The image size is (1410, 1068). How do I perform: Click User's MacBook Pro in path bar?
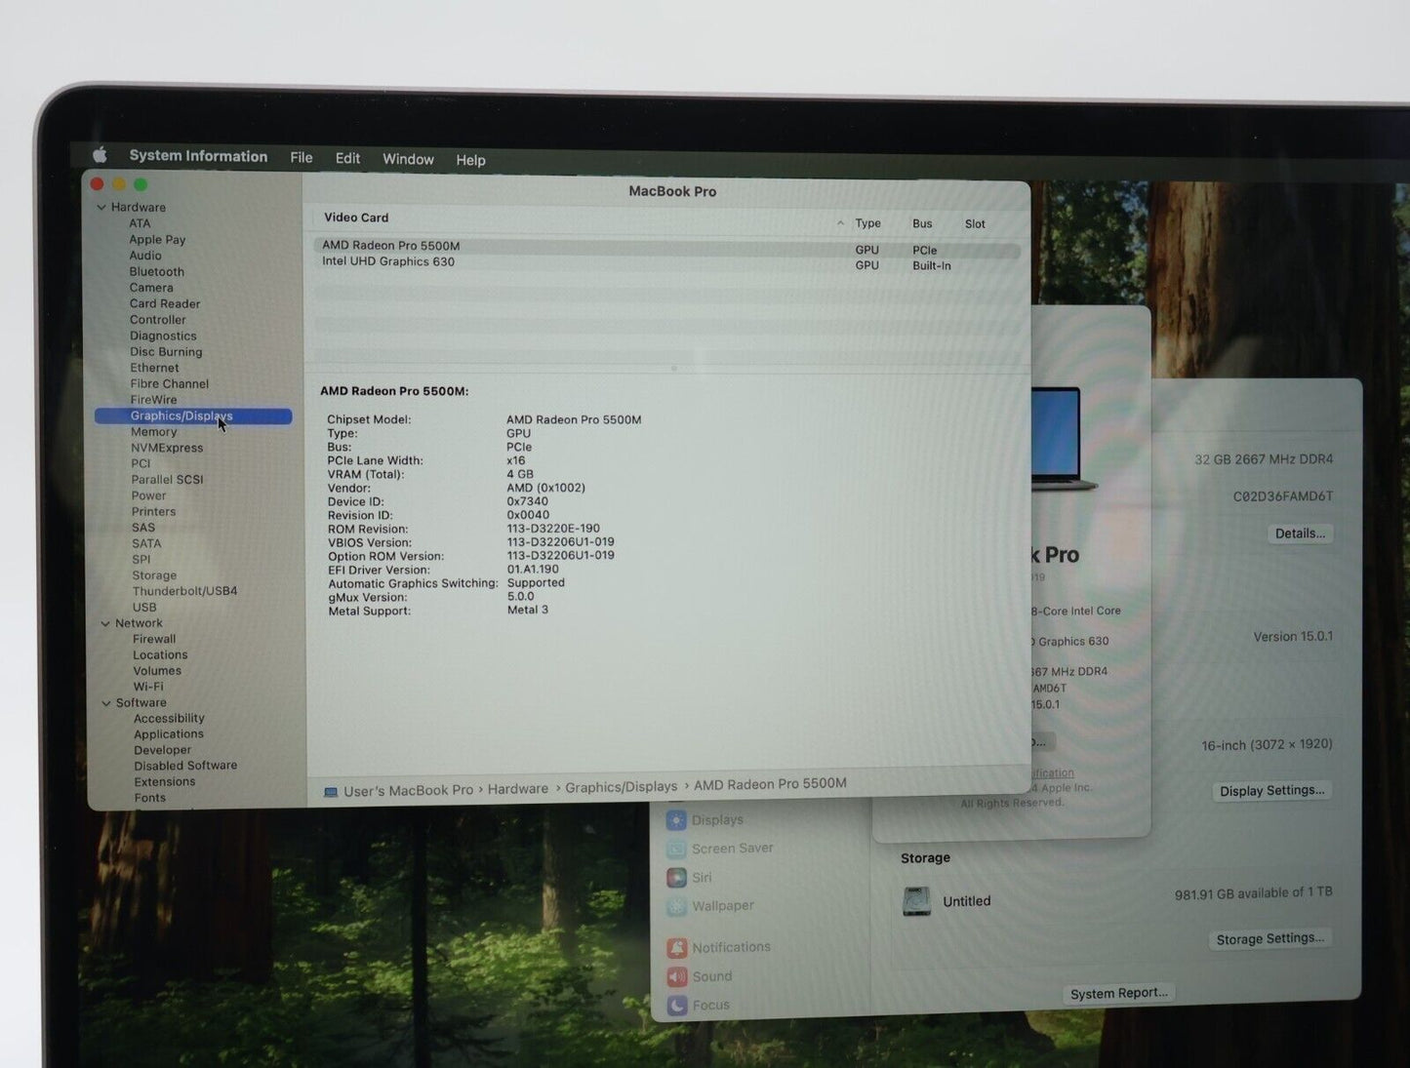click(409, 791)
